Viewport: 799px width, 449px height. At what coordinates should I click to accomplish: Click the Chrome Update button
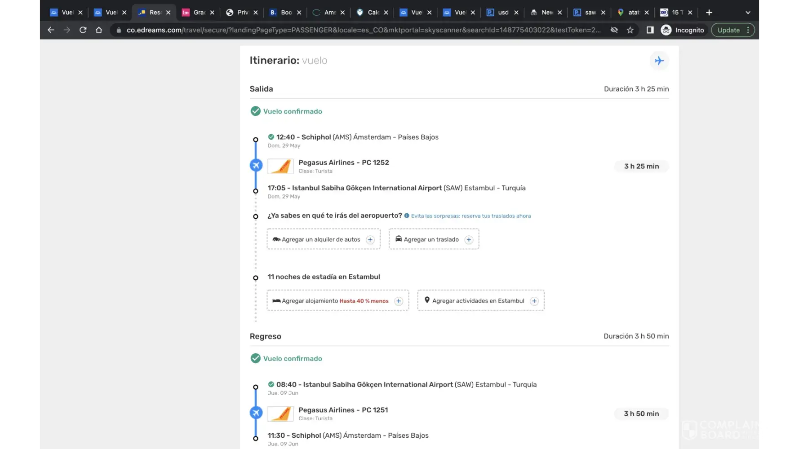[728, 30]
